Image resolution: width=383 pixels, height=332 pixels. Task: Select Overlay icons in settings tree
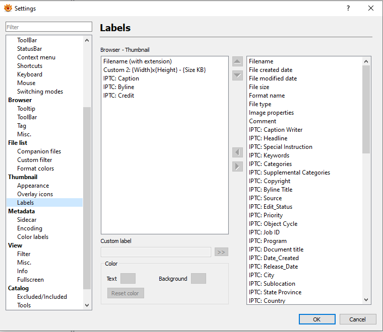35,194
